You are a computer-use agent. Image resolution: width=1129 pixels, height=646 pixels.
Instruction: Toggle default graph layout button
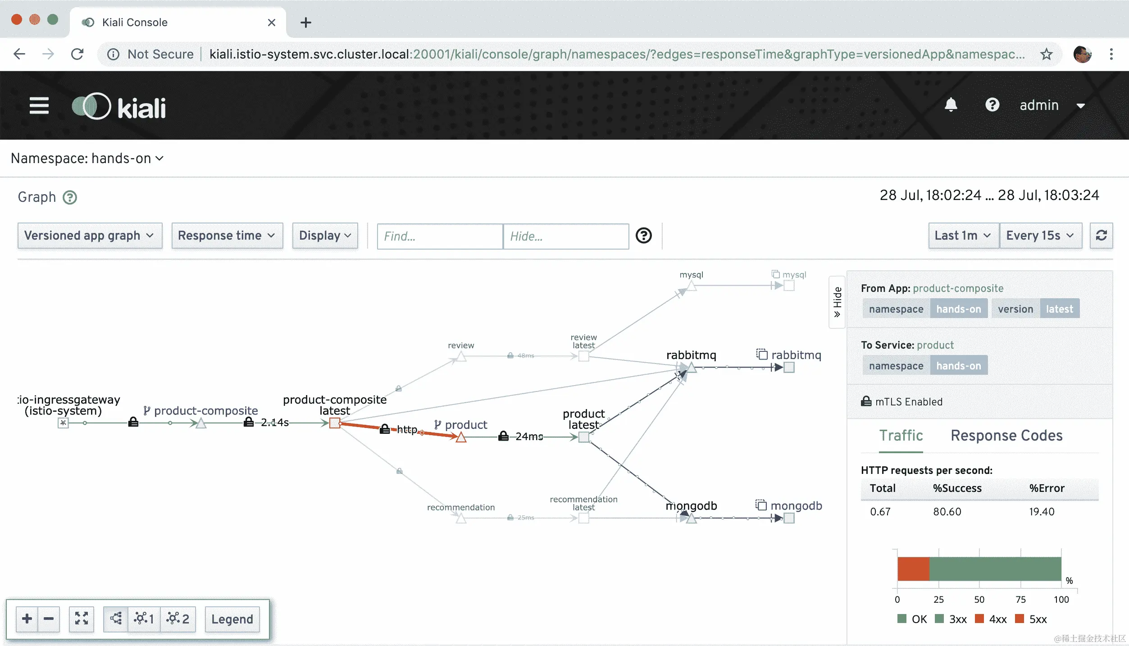click(116, 619)
